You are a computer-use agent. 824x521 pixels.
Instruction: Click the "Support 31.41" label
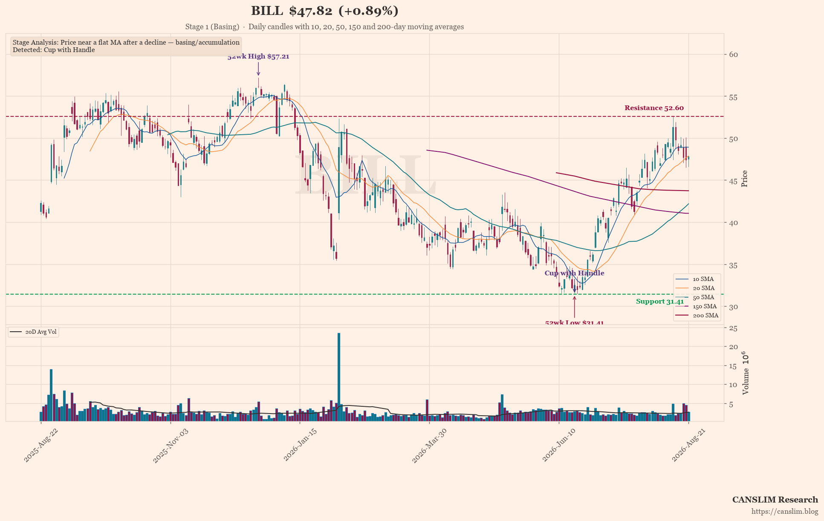click(x=660, y=301)
